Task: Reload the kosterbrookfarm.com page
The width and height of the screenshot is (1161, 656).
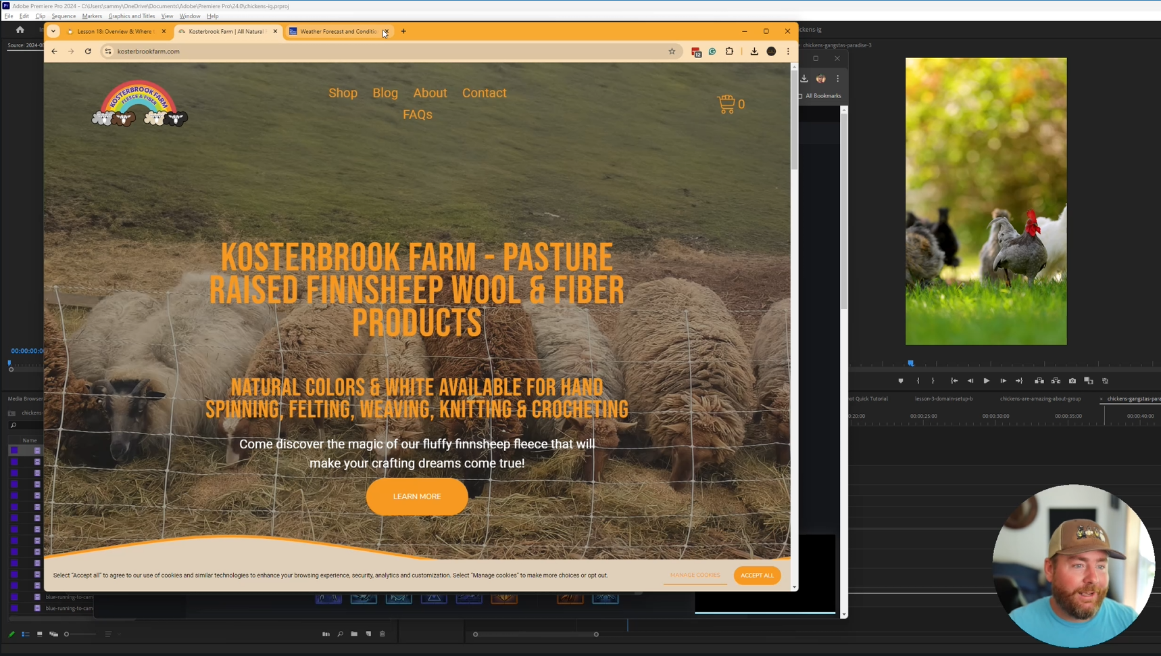Action: [x=88, y=51]
